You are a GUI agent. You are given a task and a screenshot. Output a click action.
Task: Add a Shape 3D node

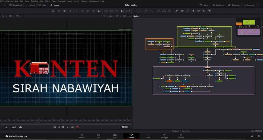coord(182,11)
